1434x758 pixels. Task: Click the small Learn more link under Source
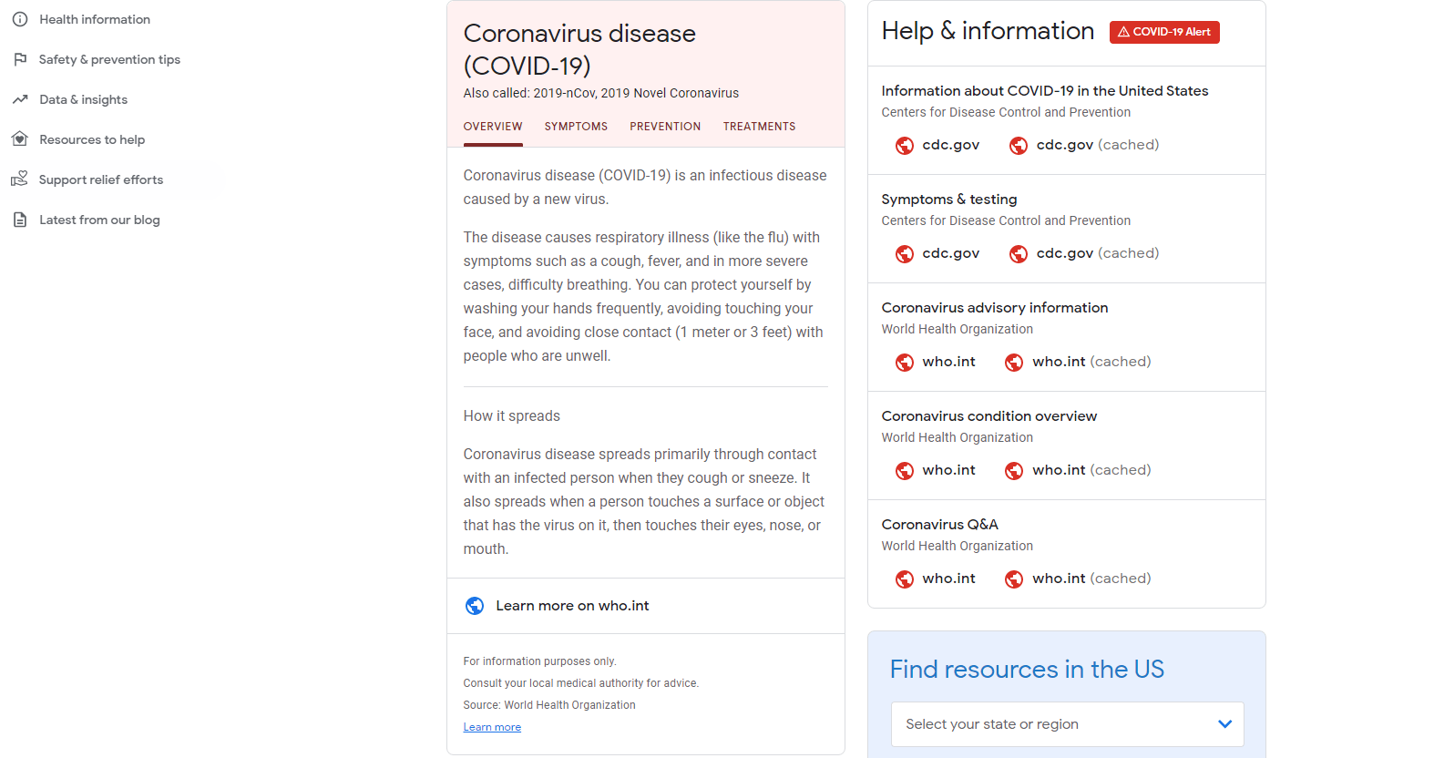pos(492,727)
